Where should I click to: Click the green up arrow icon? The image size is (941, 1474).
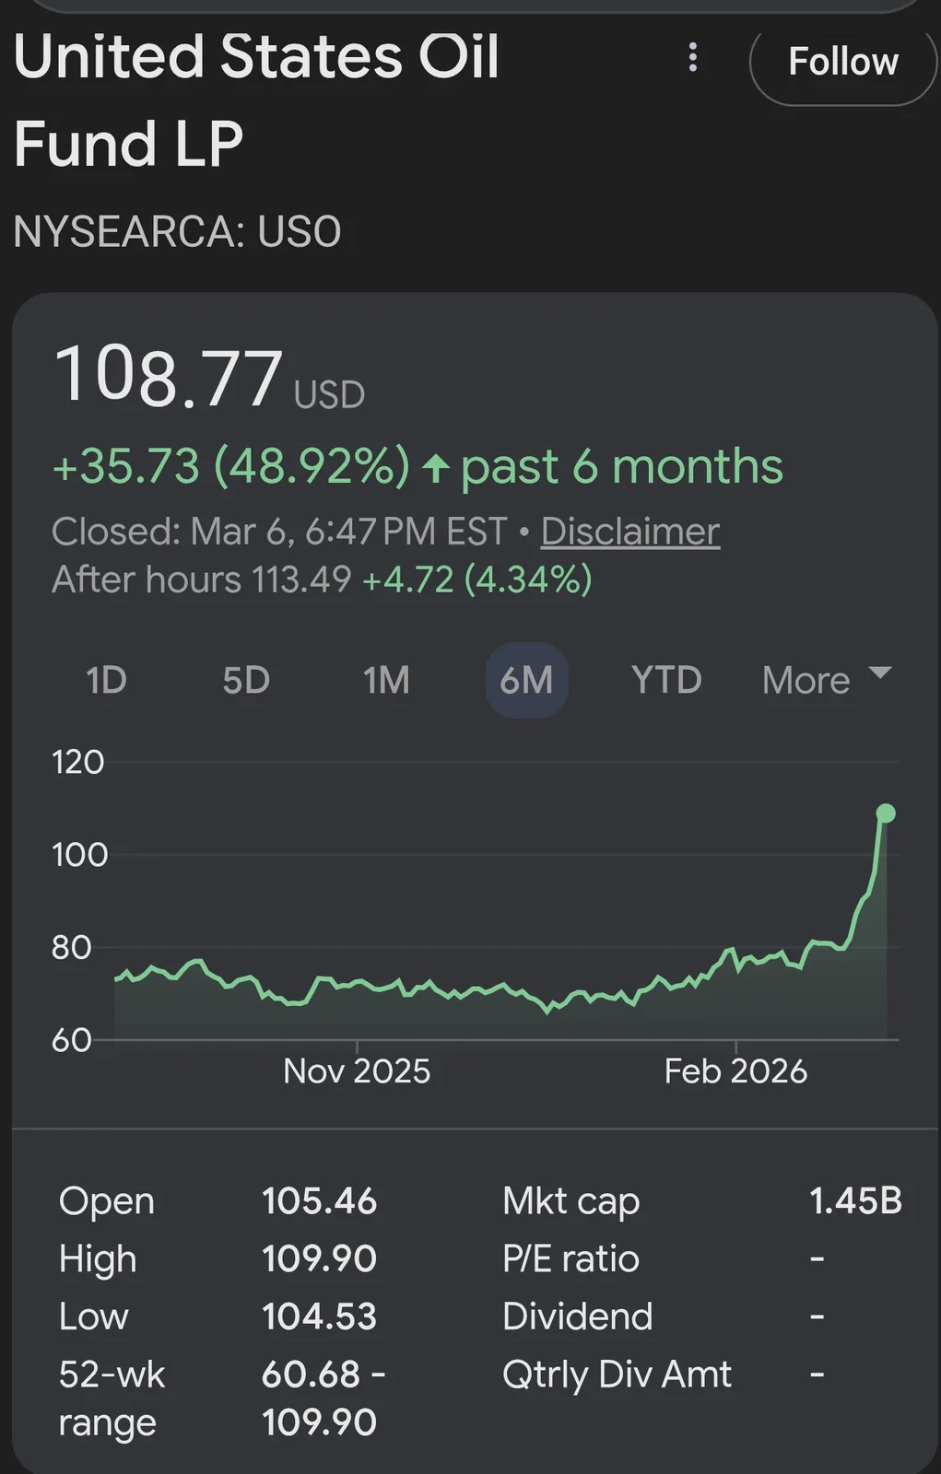436,469
